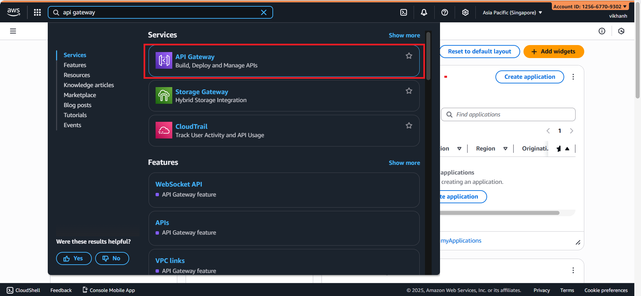Open the WebSocket API feature link
641x296 pixels.
pyautogui.click(x=179, y=184)
